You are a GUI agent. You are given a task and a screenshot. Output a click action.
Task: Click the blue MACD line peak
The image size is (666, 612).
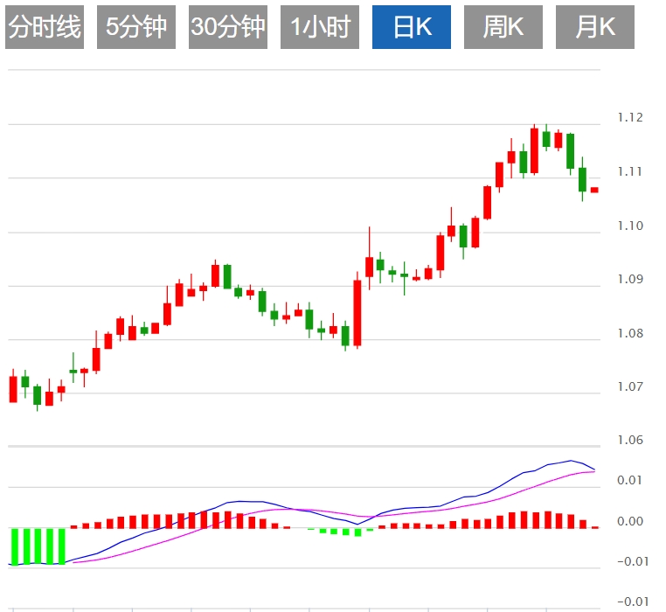pyautogui.click(x=571, y=461)
